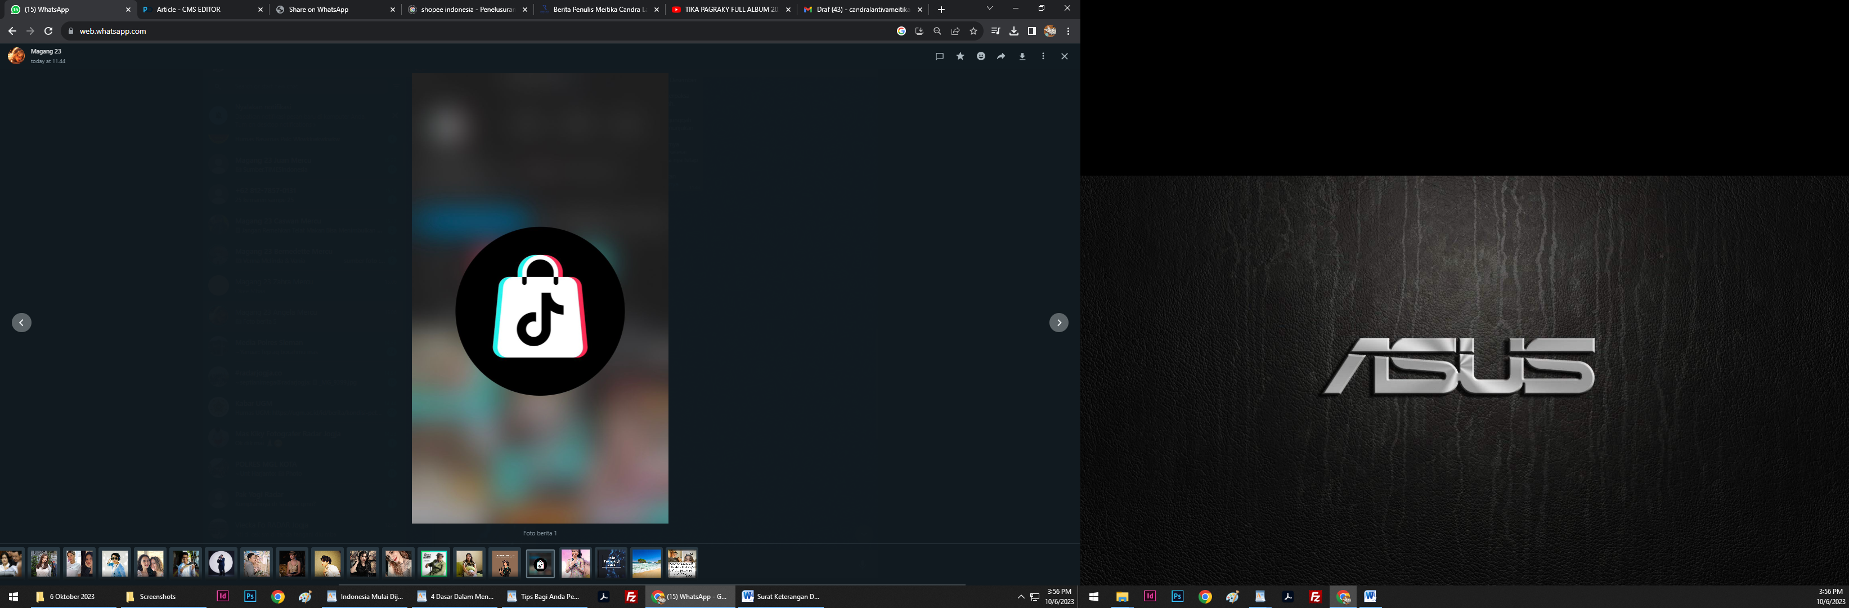Select the man-in-white-spotlight-circle thumbnail

click(221, 564)
